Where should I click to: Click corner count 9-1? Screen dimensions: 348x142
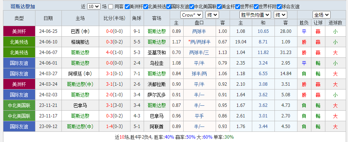pyautogui.click(x=137, y=31)
